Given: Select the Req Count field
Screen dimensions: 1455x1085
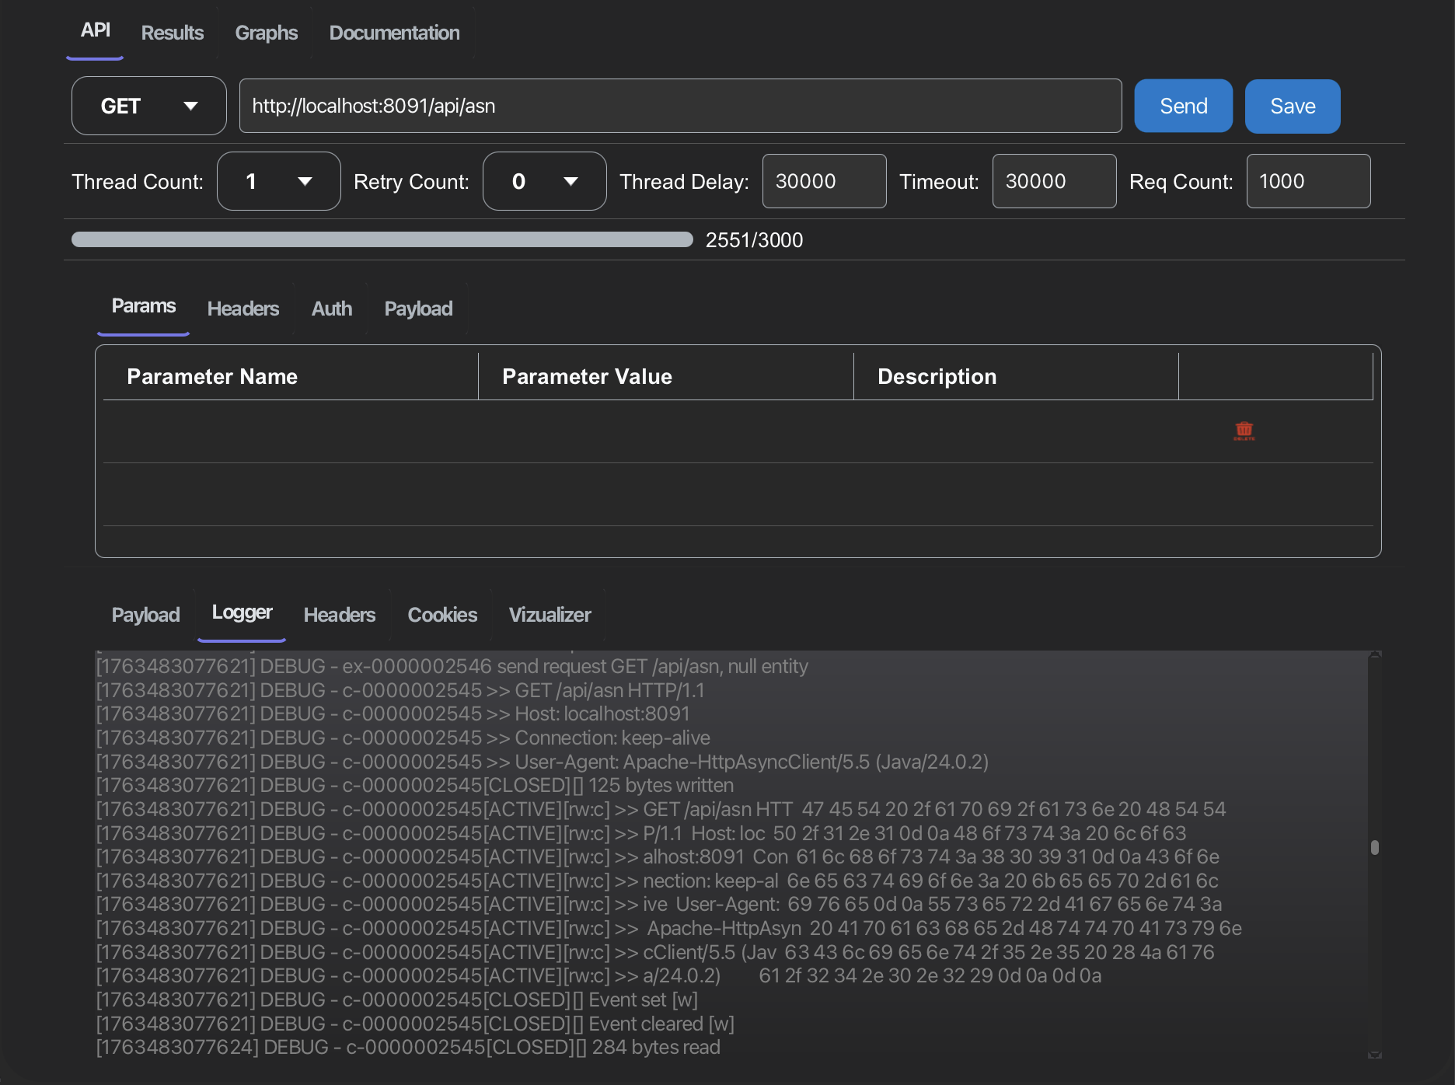Looking at the screenshot, I should tap(1308, 181).
